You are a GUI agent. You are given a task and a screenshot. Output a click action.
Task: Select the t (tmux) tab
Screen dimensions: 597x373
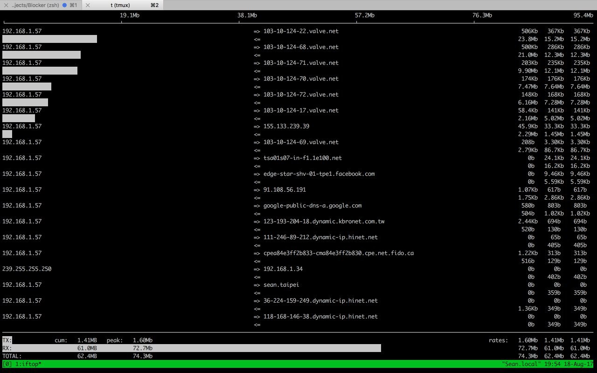[x=123, y=5]
